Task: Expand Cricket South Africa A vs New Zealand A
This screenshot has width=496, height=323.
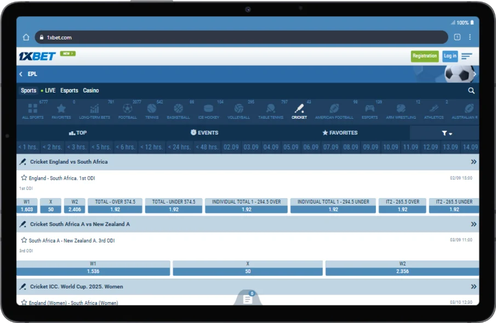Action: (x=474, y=224)
